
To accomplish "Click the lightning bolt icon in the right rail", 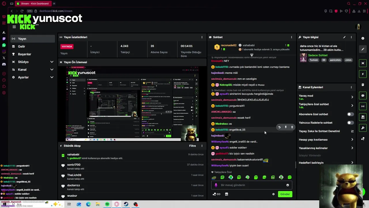I will pos(363,74).
